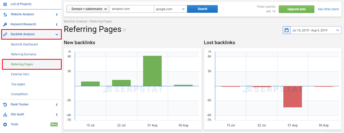The width and height of the screenshot is (344, 133).
Task: Expand the Rank Tracker chevron
Action: [57, 105]
